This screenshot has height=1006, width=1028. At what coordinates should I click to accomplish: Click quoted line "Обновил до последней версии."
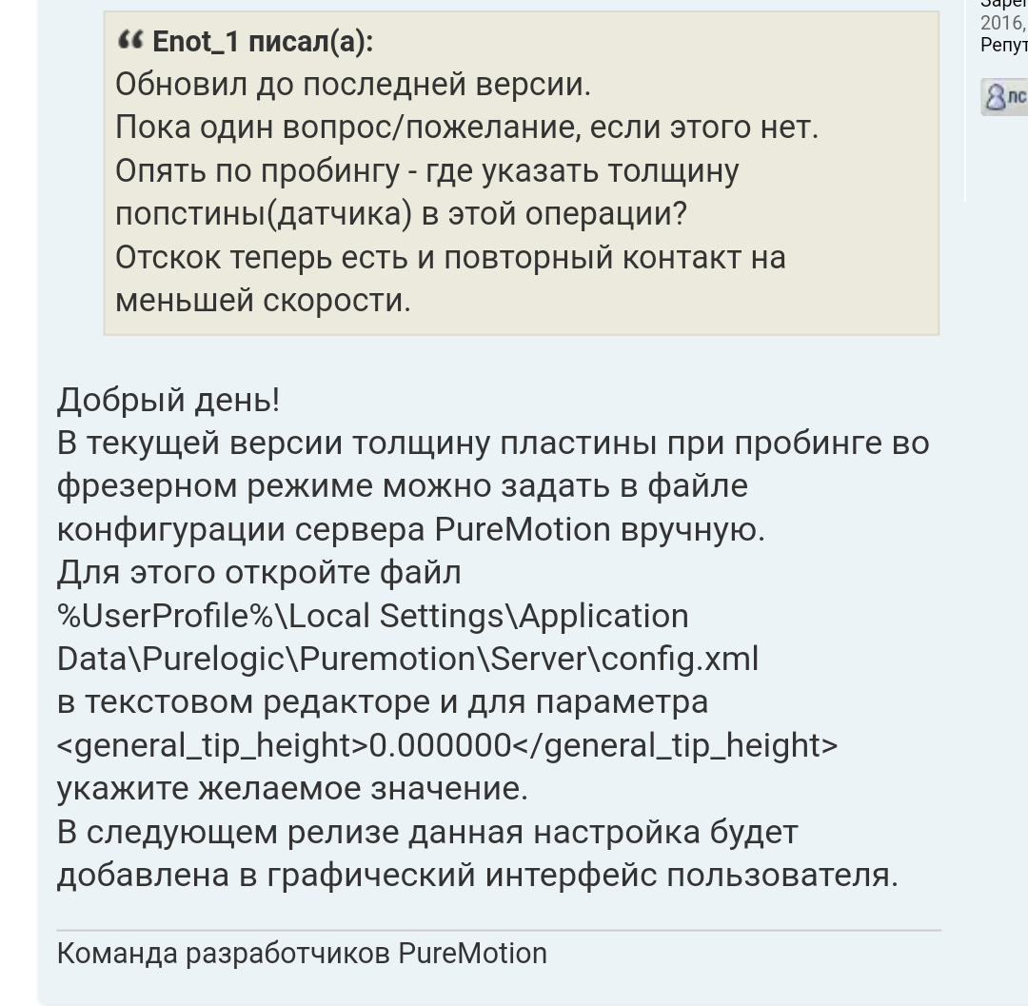[353, 85]
